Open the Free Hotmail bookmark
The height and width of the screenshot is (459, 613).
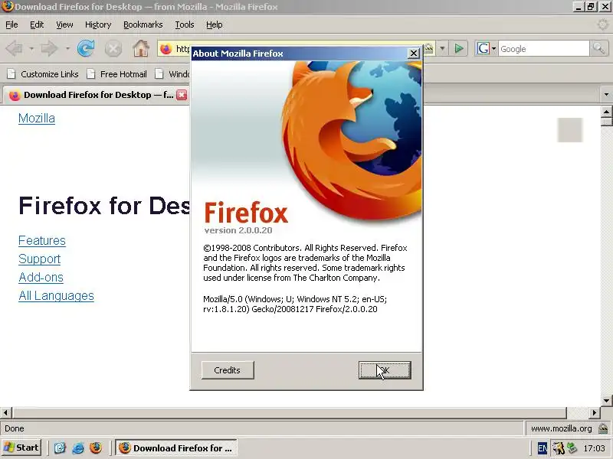click(117, 74)
